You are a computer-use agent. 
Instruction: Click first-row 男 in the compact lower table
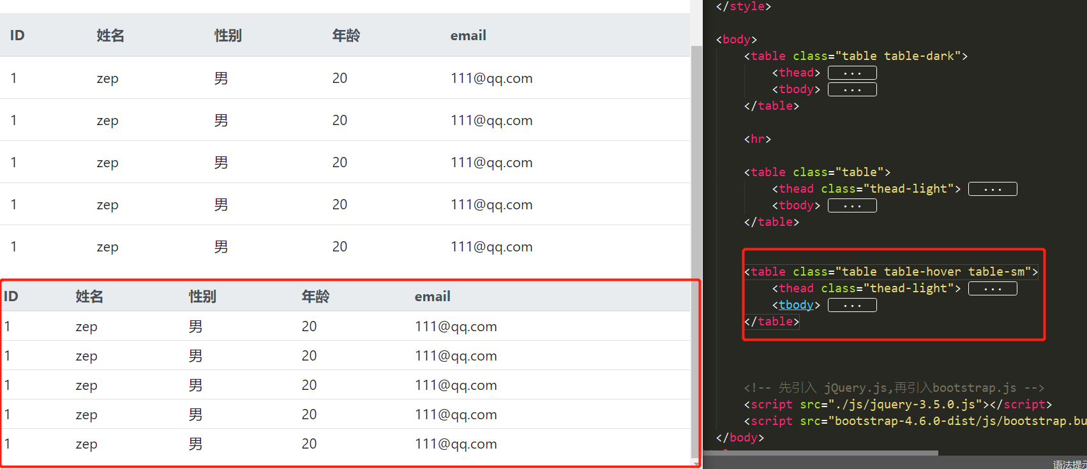click(x=195, y=327)
